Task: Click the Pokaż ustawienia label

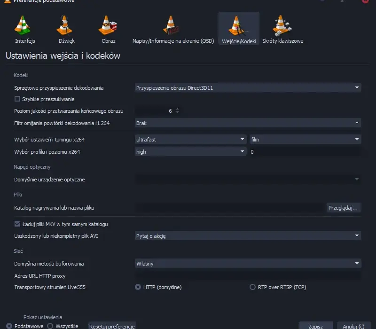Action: [x=43, y=317]
